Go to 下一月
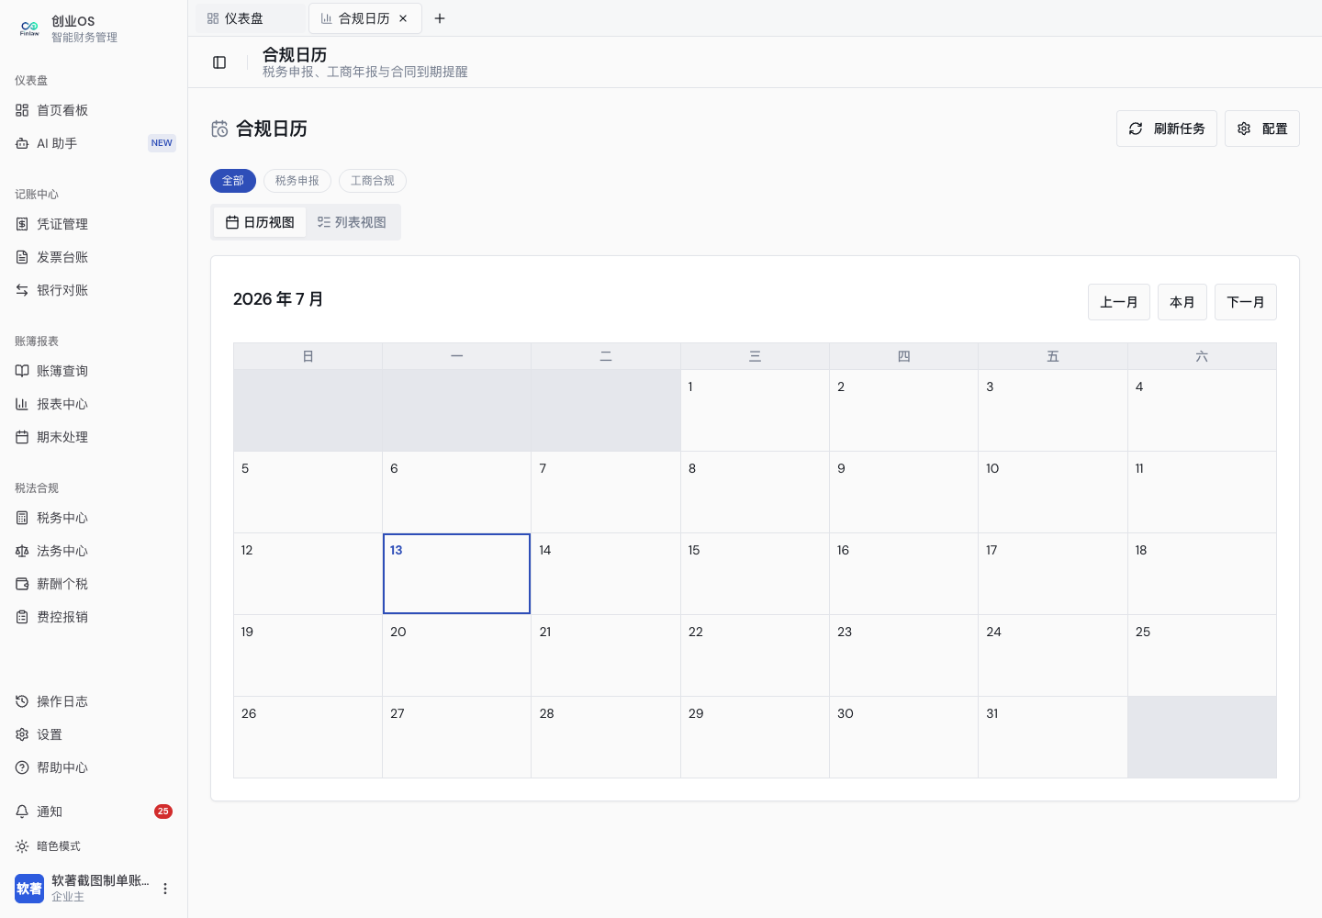1322x918 pixels. tap(1246, 302)
